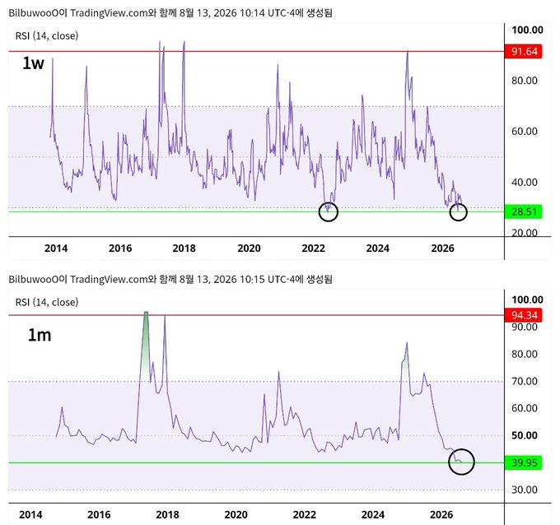The image size is (560, 525).
Task: Click 60.00 on the weekly chart scale
Action: pyautogui.click(x=525, y=132)
